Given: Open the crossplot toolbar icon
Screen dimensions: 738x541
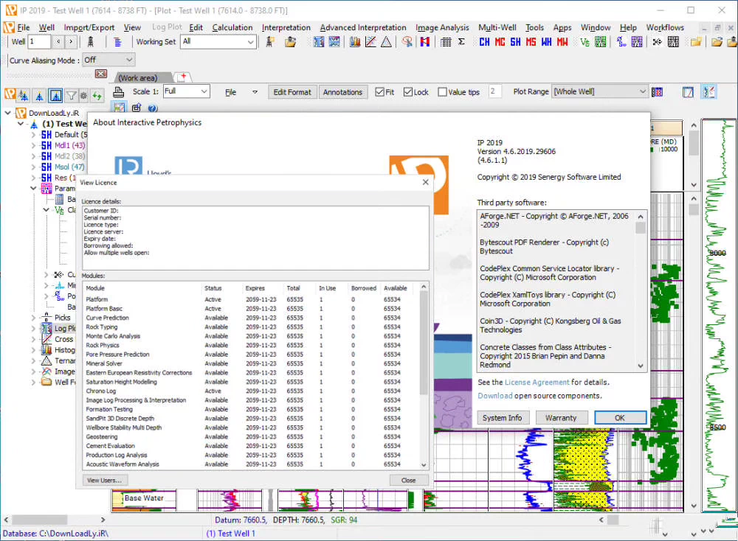Looking at the screenshot, I should pos(370,42).
